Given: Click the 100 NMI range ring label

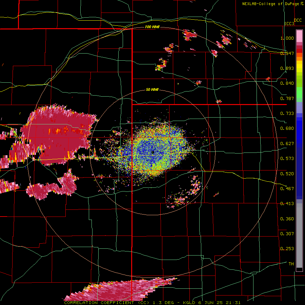Looking at the screenshot, I should pyautogui.click(x=152, y=27).
